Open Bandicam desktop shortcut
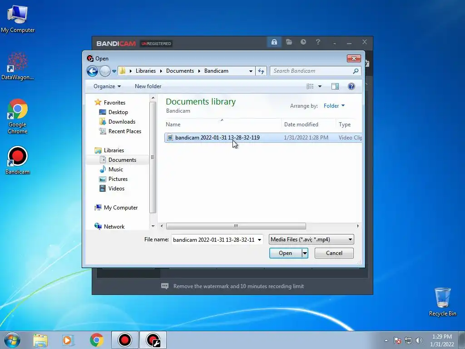The width and height of the screenshot is (465, 349). pyautogui.click(x=18, y=160)
